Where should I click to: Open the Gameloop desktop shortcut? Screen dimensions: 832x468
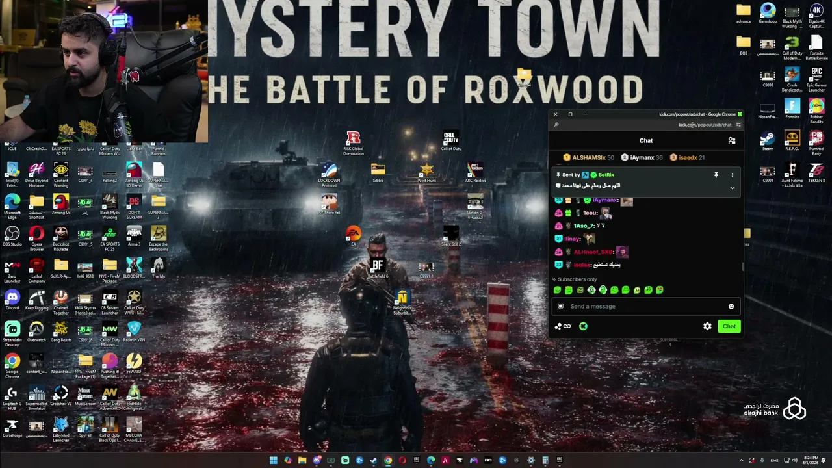pyautogui.click(x=768, y=13)
